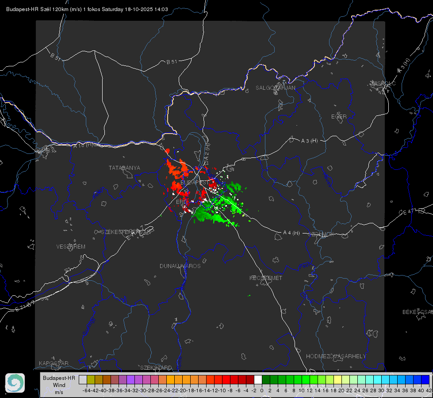Select the SZOLNOK city label
The height and width of the screenshot is (398, 433).
tap(321, 234)
